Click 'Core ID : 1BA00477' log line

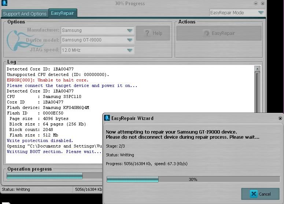click(35, 102)
